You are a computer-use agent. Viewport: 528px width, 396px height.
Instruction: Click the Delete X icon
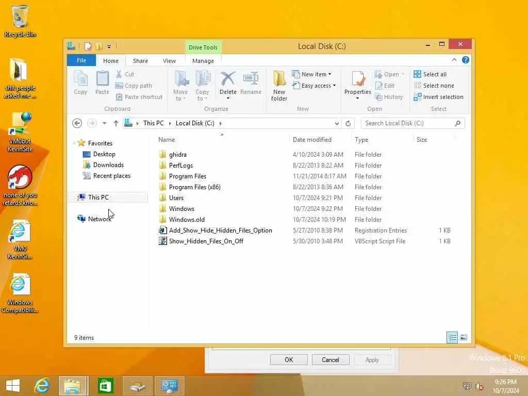(228, 79)
